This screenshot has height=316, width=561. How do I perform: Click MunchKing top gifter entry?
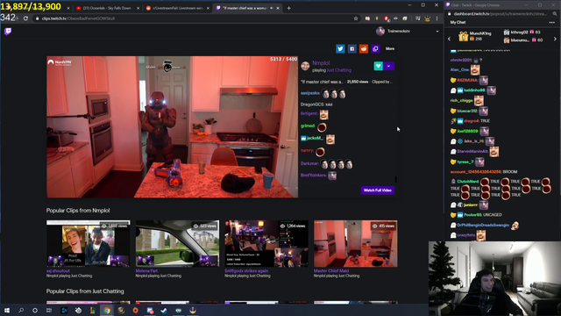click(x=475, y=36)
